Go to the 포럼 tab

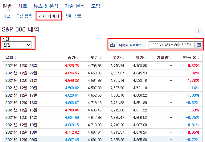pos(96,6)
